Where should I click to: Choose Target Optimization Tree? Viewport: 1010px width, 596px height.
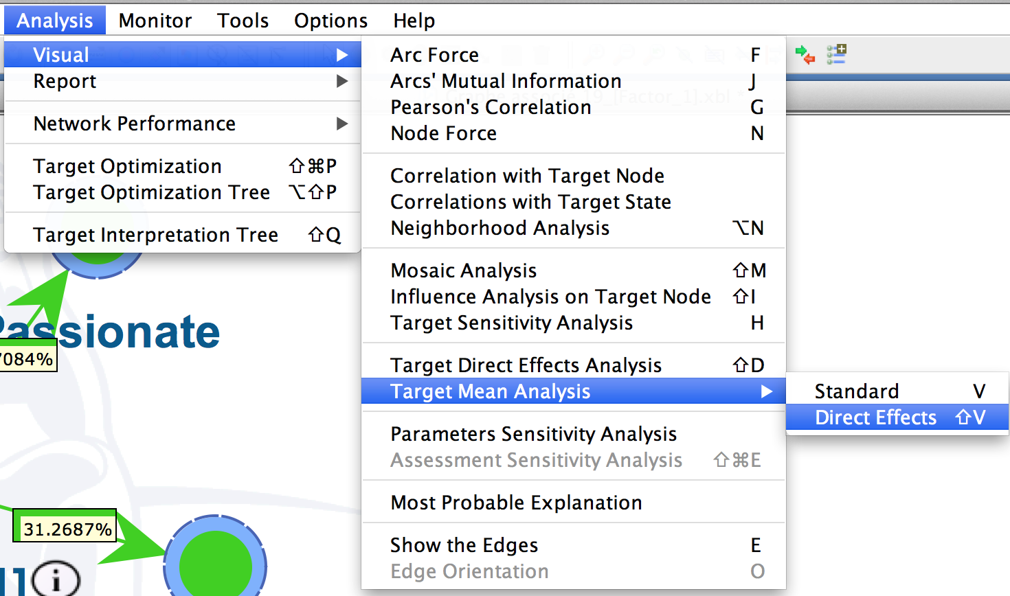(183, 192)
